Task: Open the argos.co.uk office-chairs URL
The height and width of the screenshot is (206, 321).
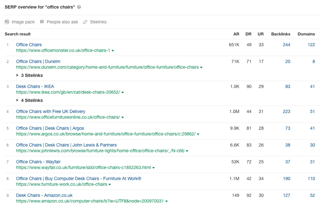Action: [106, 134]
